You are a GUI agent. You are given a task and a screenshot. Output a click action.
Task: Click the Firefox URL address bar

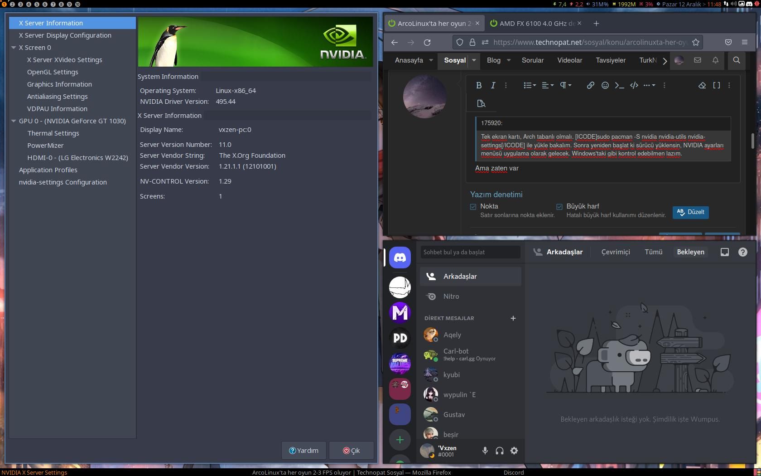point(578,42)
